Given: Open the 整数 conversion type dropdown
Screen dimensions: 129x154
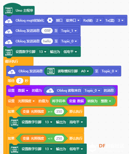Looking at the screenshot, I should click(x=106, y=101).
